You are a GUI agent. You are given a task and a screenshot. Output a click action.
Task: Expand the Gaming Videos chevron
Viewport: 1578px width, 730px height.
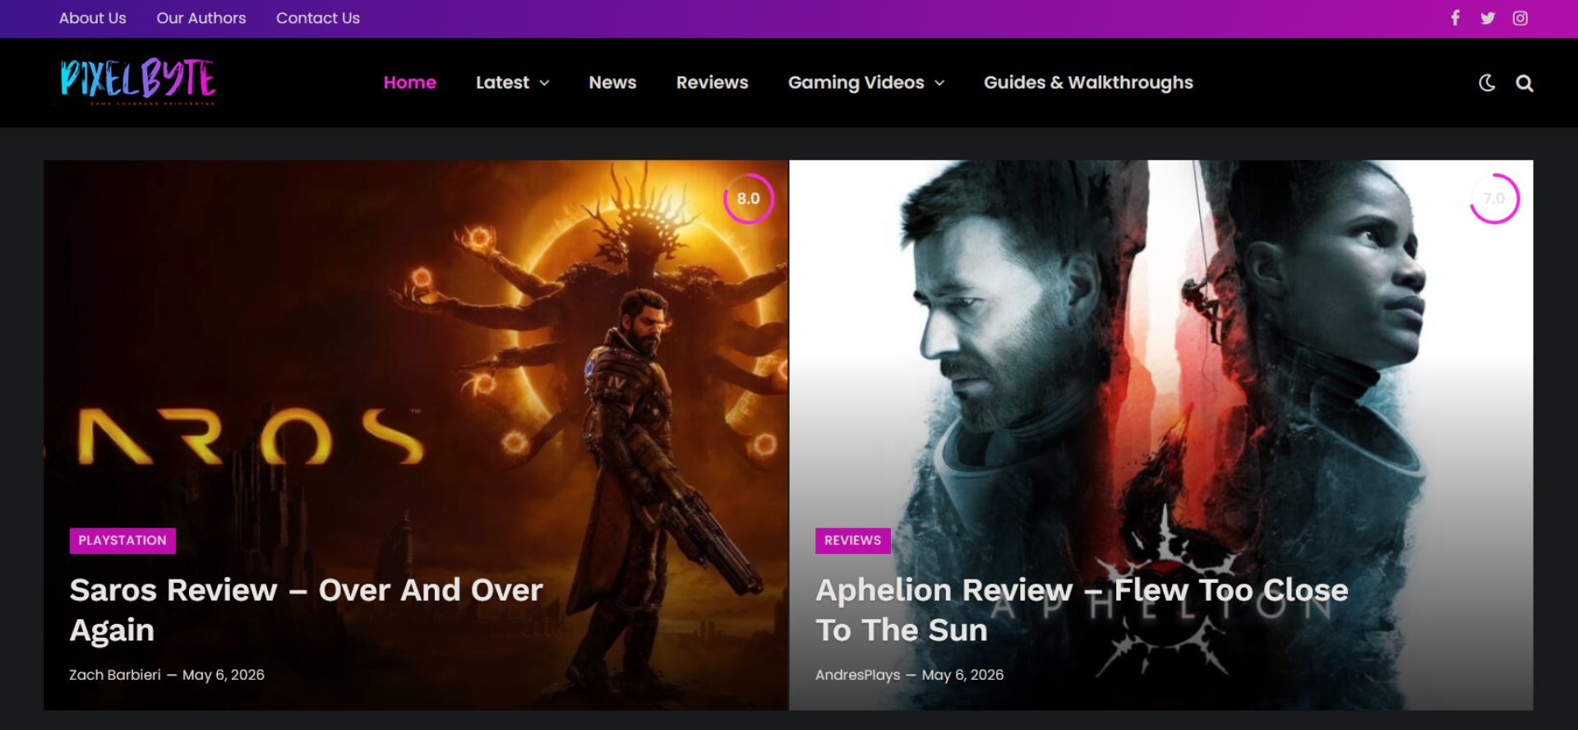(x=939, y=83)
